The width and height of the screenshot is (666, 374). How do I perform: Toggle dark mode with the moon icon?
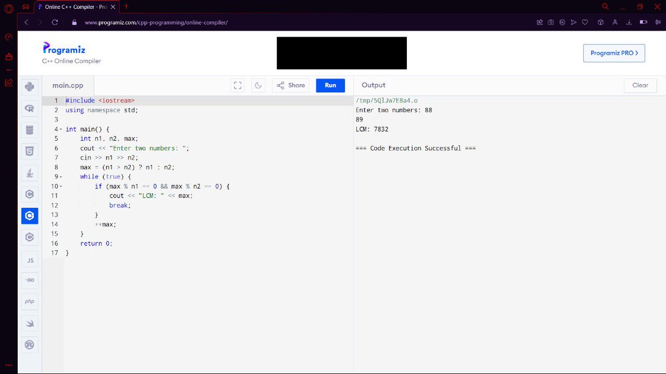coord(259,85)
